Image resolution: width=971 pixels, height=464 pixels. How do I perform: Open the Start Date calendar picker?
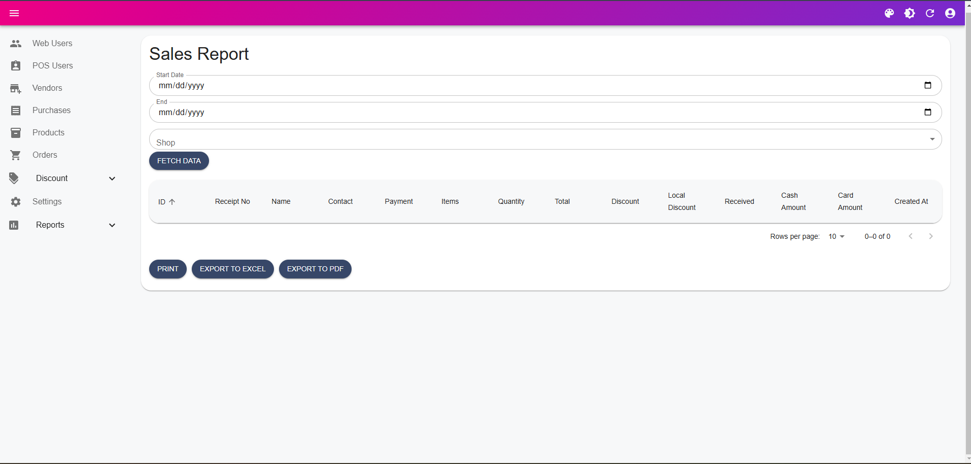click(928, 85)
